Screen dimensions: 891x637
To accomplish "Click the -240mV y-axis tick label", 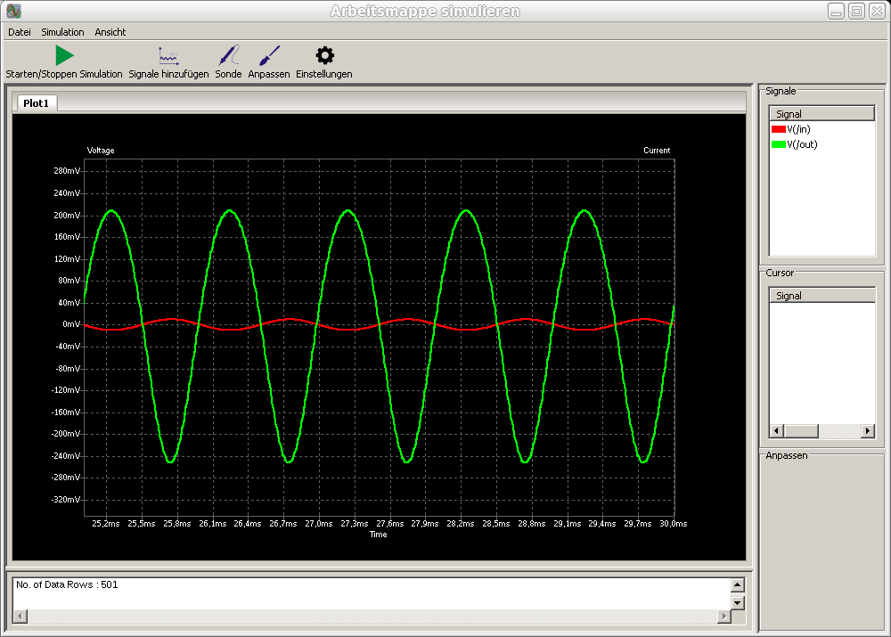I will [x=66, y=456].
